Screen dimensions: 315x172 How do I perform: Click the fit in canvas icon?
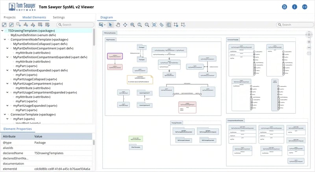coord(154,25)
